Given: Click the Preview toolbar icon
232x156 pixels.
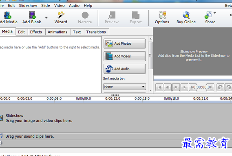Looking at the screenshot, I should pyautogui.click(x=112, y=15).
